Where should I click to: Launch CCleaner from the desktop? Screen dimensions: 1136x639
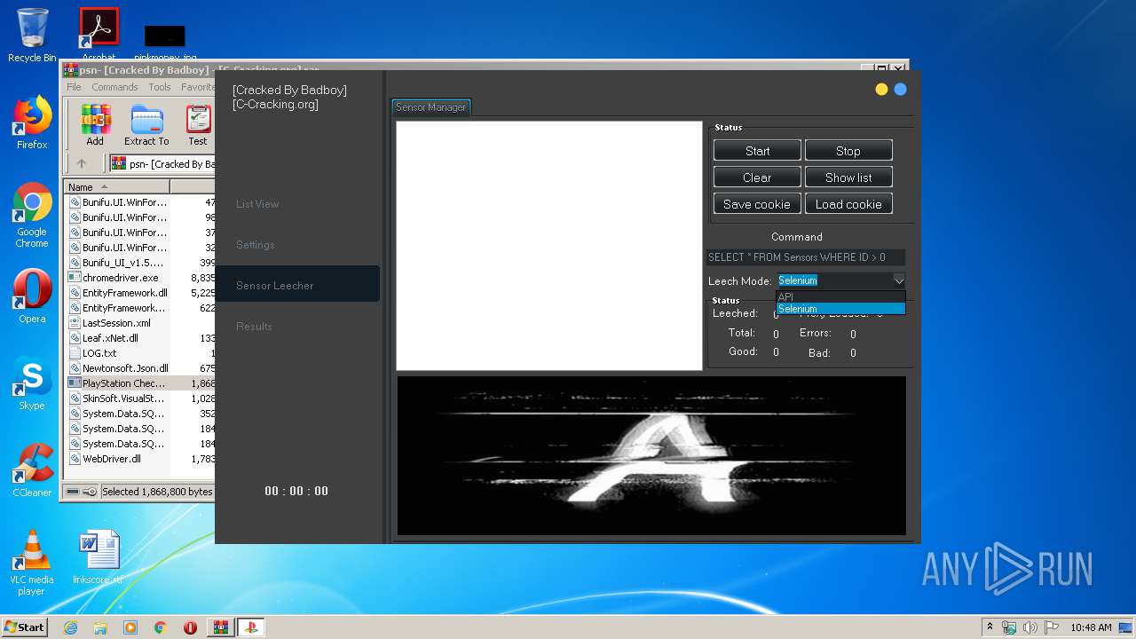tap(32, 470)
